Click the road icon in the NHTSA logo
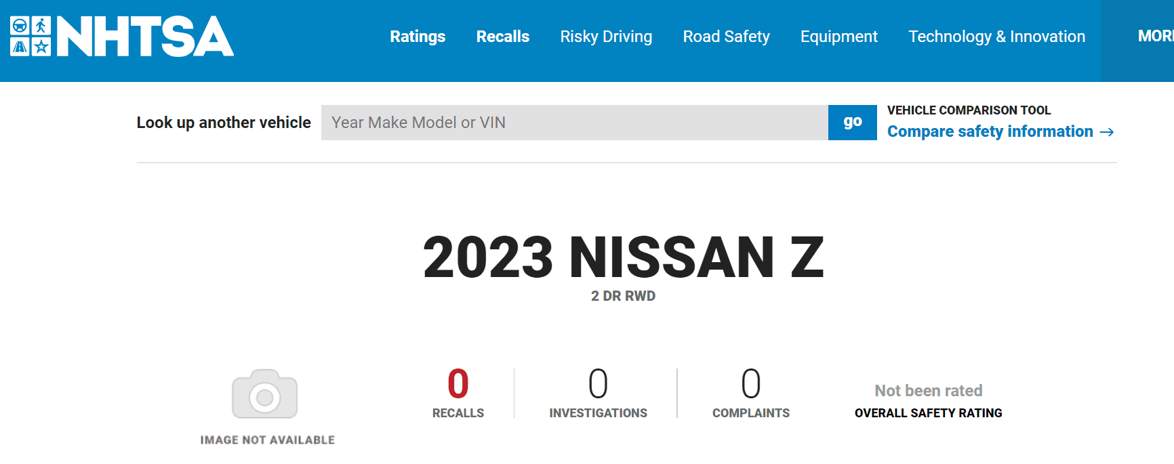The width and height of the screenshot is (1174, 464). 20,47
